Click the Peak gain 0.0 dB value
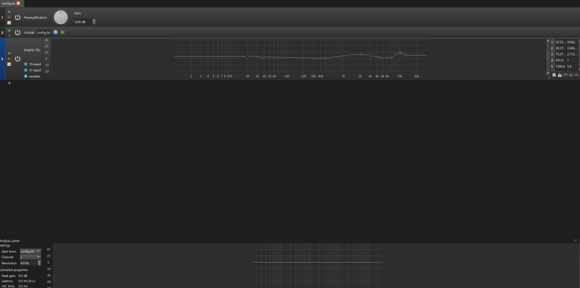The width and height of the screenshot is (580, 288). click(x=23, y=276)
